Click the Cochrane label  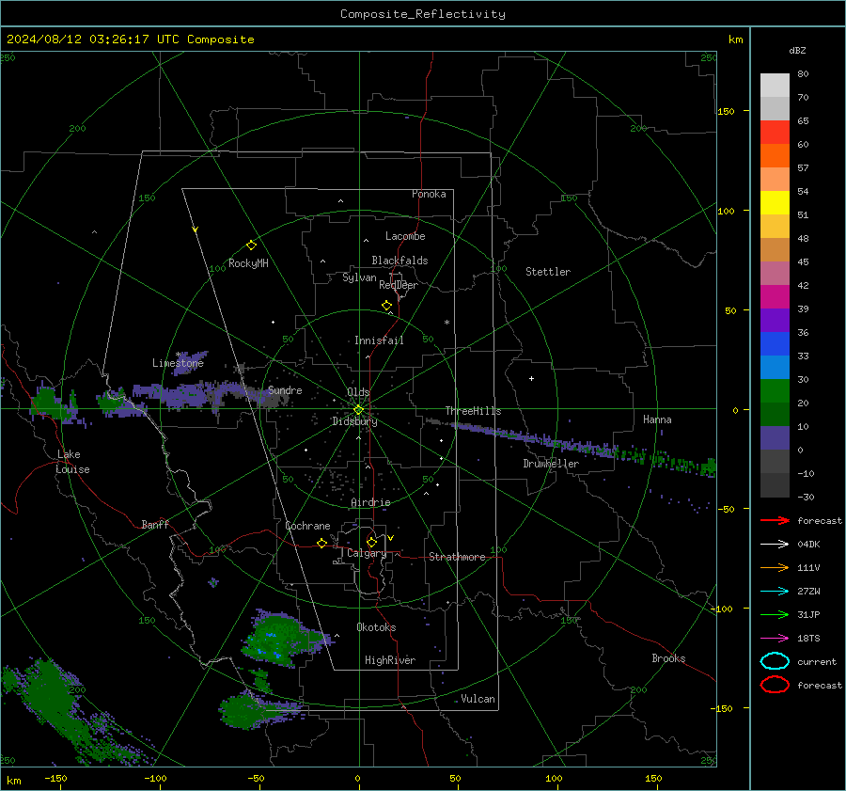[307, 526]
